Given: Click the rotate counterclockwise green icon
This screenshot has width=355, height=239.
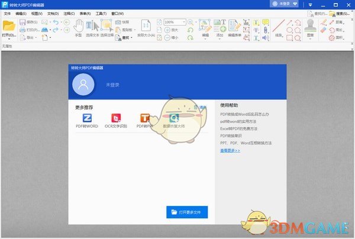Looking at the screenshot, I should [x=191, y=30].
